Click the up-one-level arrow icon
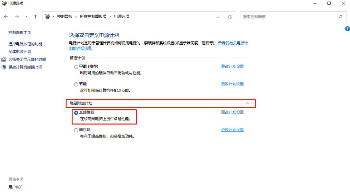This screenshot has height=195, width=350. point(36,16)
